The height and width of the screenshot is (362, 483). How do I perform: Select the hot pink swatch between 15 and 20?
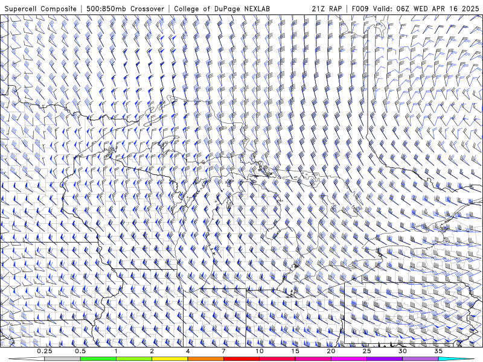tap(313, 359)
